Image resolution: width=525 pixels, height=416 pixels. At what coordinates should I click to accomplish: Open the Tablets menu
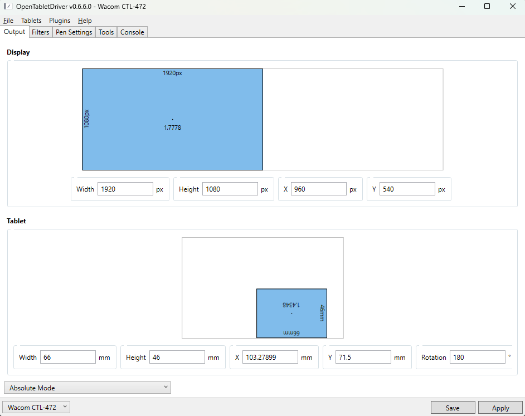click(31, 21)
